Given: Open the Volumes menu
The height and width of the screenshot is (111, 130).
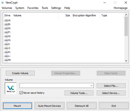Looking at the screenshot, I should click(x=7, y=8).
